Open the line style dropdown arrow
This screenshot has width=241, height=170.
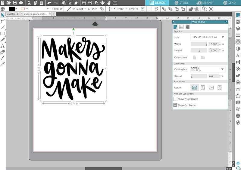48,9
